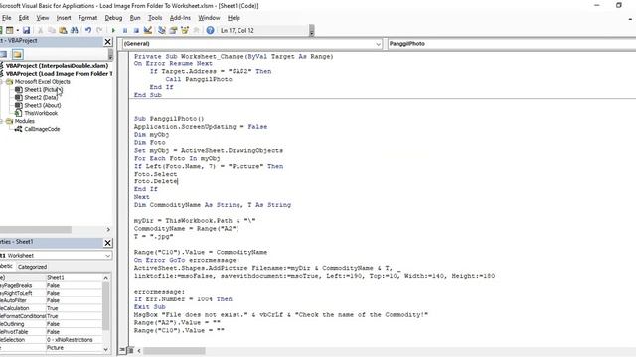Image resolution: width=636 pixels, height=357 pixels.
Task: Open Project Explorer via its toolbar icon
Action: 161,30
